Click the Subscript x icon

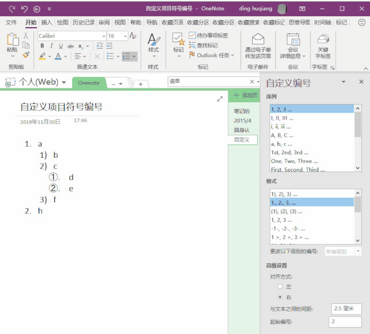tap(80, 46)
